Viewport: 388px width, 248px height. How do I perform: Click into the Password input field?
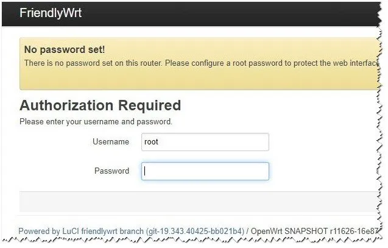pyautogui.click(x=205, y=171)
